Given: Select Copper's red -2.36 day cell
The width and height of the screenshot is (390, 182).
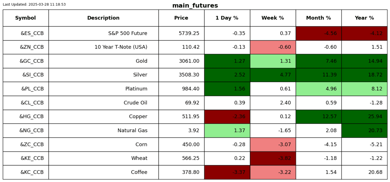Looking at the screenshot, I should pos(227,117).
